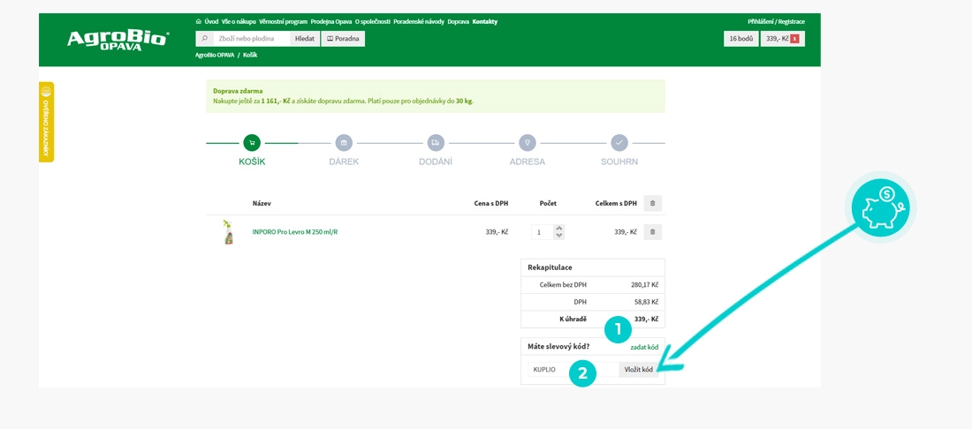Click the Přihlášení / Registrace link
Image resolution: width=972 pixels, height=429 pixels.
point(776,22)
